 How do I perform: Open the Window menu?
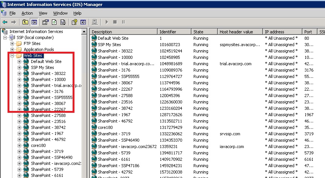60,13
